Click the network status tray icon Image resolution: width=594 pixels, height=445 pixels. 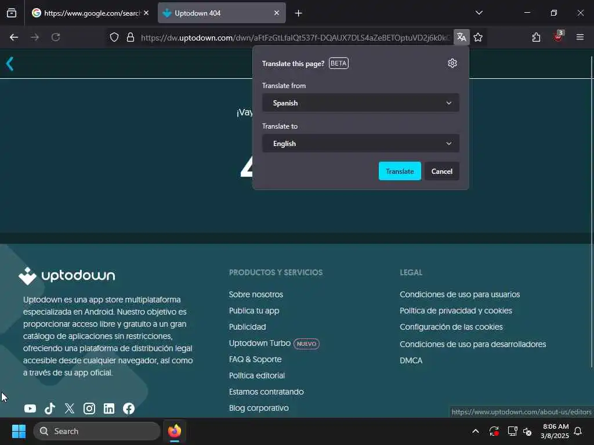click(x=512, y=431)
